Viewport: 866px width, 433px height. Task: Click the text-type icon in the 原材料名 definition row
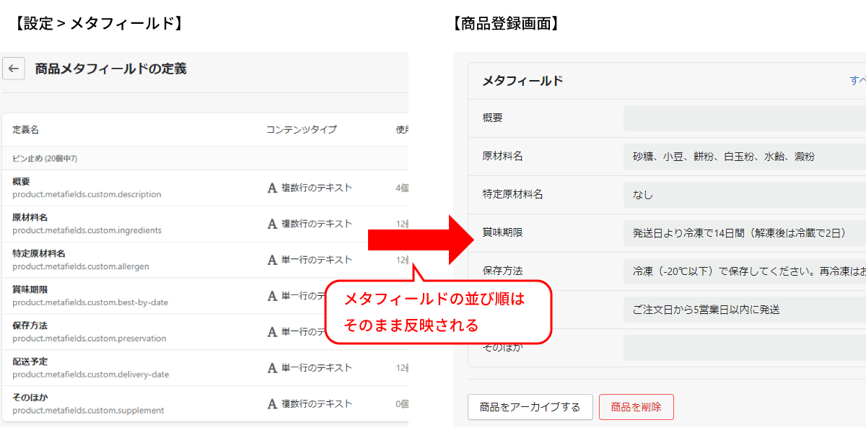coord(272,224)
